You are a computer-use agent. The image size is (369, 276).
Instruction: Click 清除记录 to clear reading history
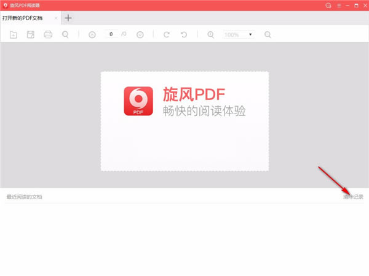[353, 197]
